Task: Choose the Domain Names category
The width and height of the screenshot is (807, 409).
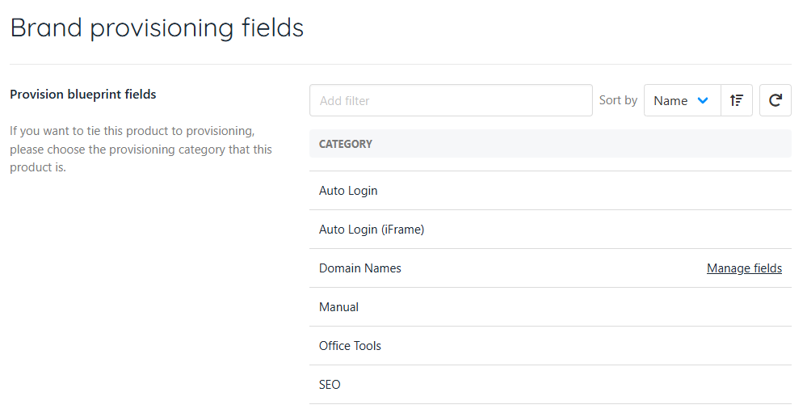Action: click(x=360, y=268)
